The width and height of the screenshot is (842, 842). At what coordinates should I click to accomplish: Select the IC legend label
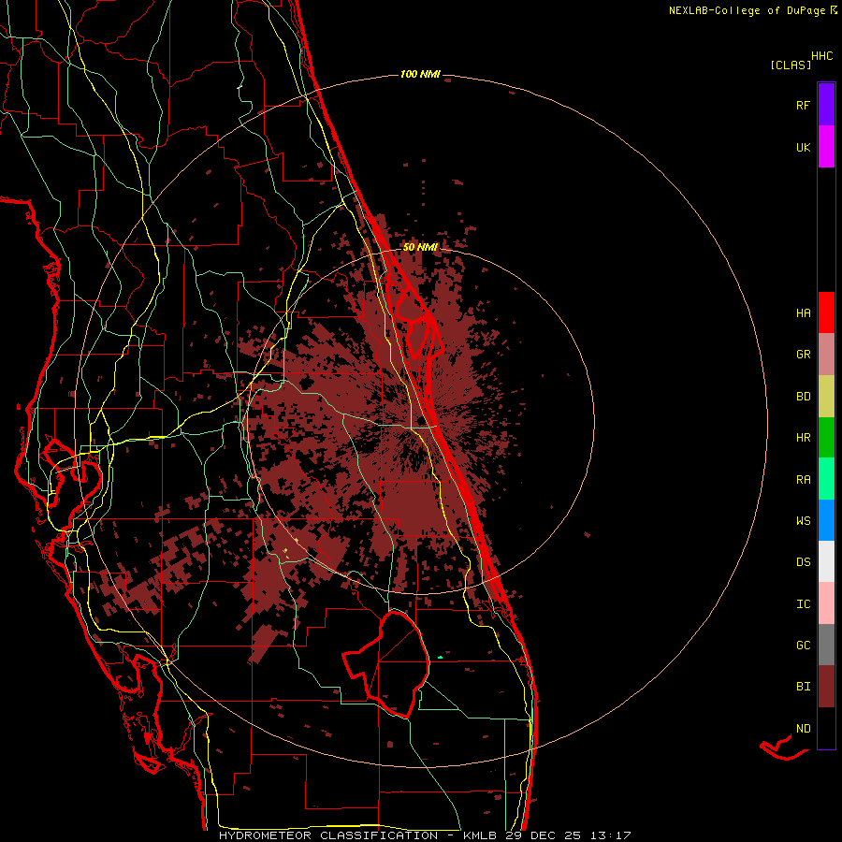(x=804, y=604)
